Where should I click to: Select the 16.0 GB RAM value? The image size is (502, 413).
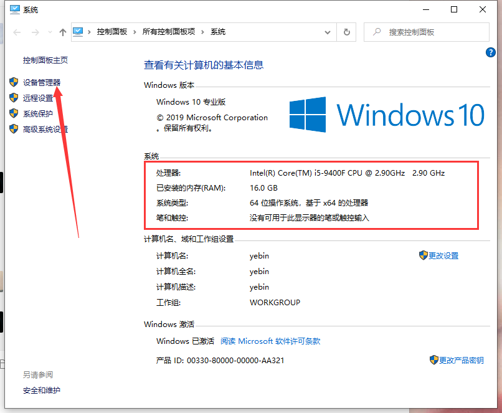point(263,188)
